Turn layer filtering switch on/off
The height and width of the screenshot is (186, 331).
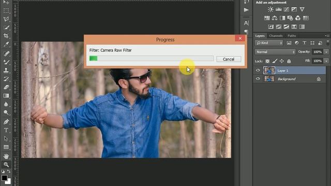pyautogui.click(x=327, y=43)
